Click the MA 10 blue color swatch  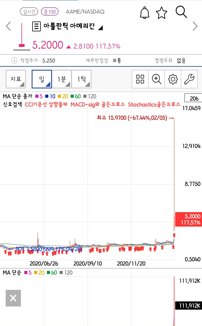tap(47, 96)
